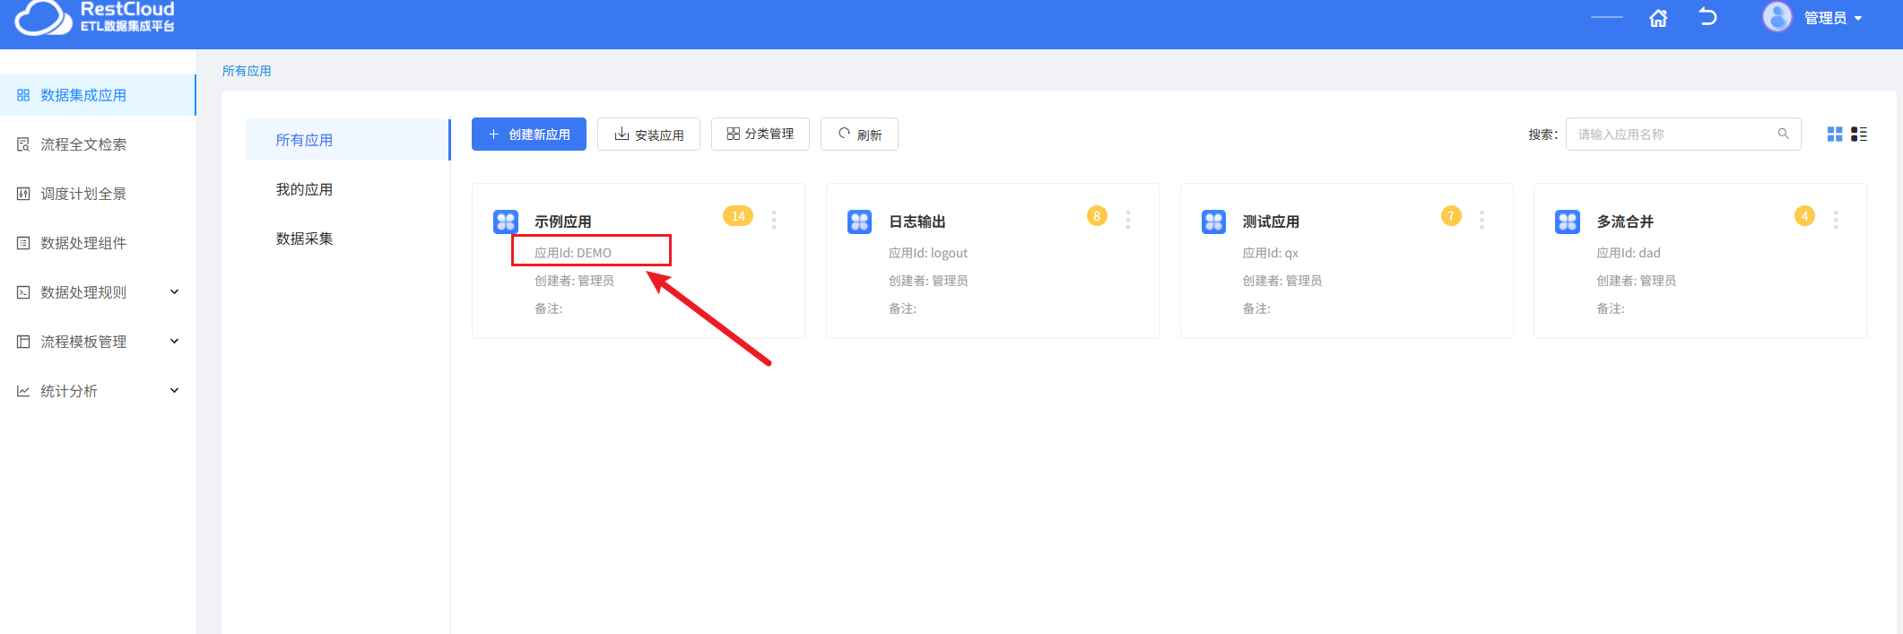1903x634 pixels.
Task: Open 数据处理组件 in sidebar
Action: 98,243
